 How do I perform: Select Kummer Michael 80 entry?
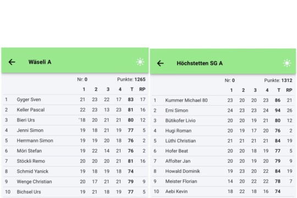click(x=223, y=100)
